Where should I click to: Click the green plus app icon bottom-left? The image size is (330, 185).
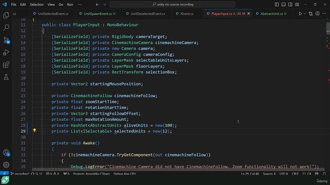tap(5, 180)
